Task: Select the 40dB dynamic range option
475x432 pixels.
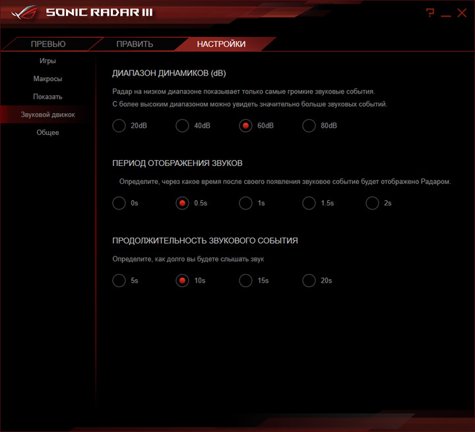Action: click(x=182, y=126)
